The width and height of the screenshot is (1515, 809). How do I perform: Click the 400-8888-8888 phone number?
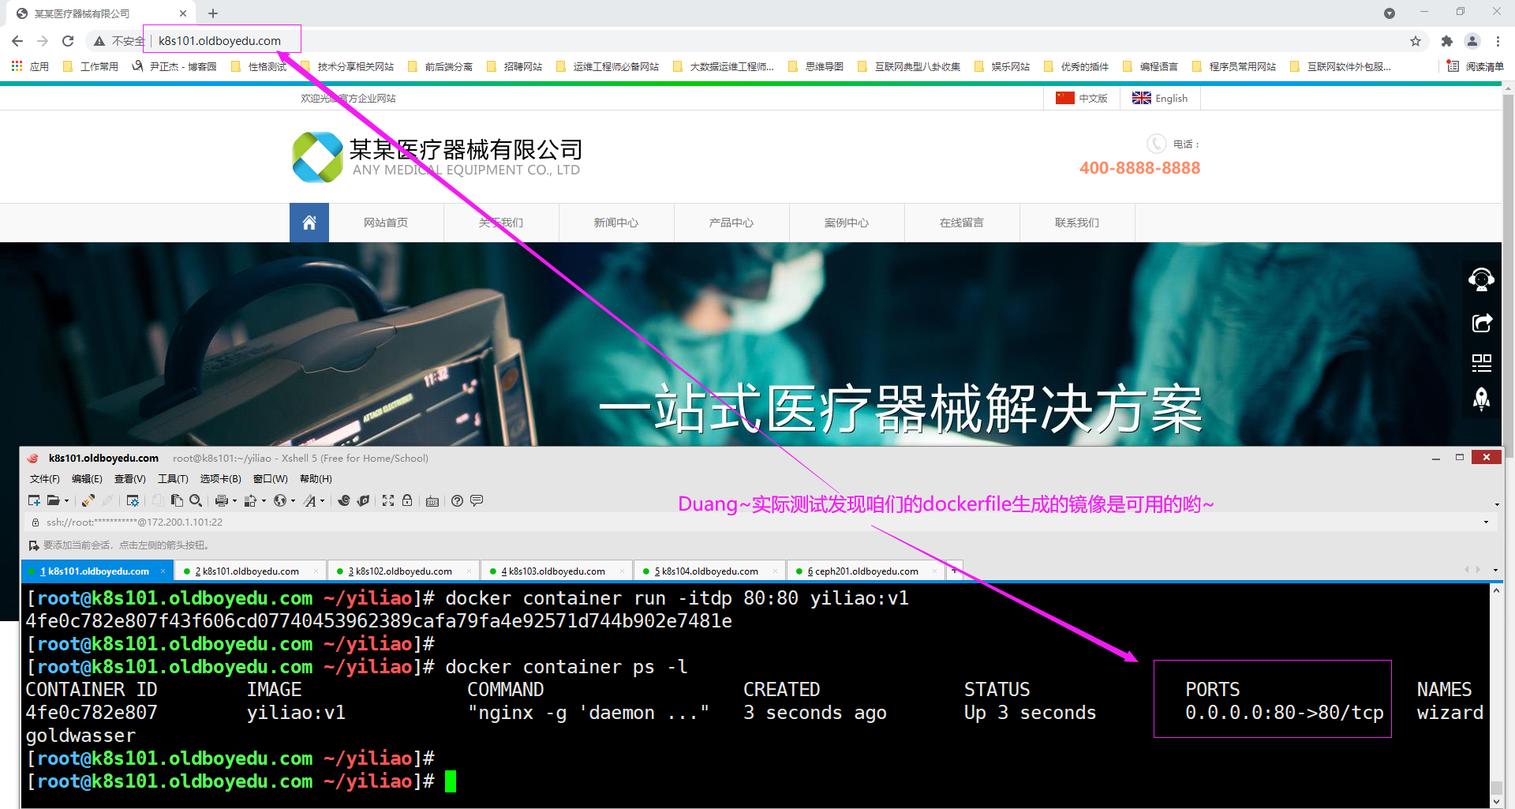[x=1139, y=167]
